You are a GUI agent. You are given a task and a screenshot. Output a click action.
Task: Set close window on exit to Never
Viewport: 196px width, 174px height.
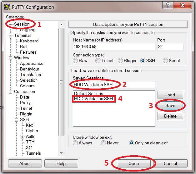click(103, 143)
